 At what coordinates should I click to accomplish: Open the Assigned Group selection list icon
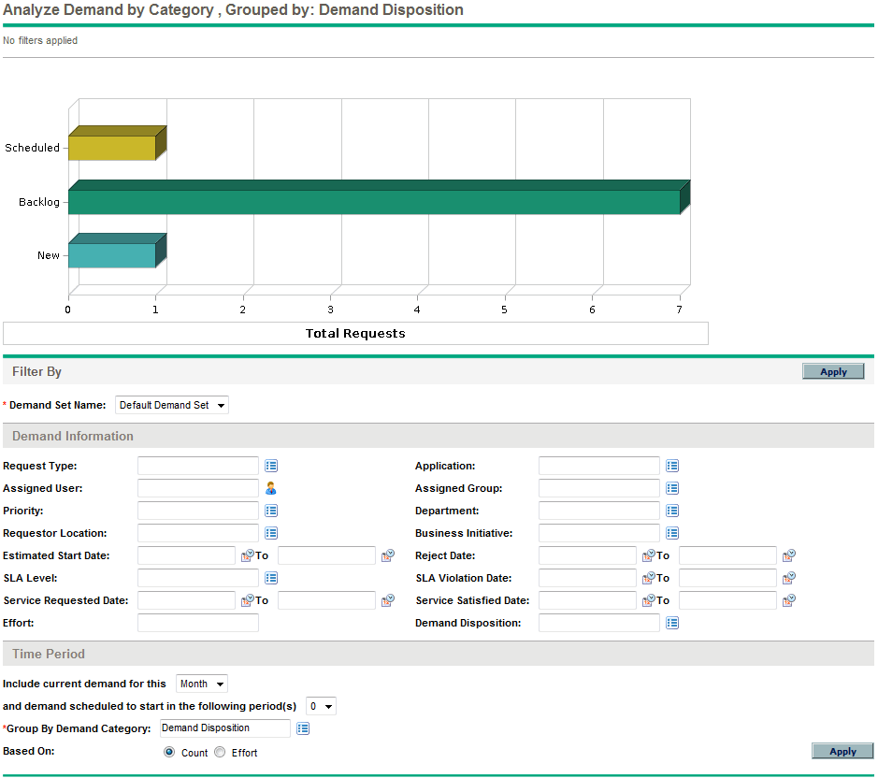pyautogui.click(x=672, y=488)
